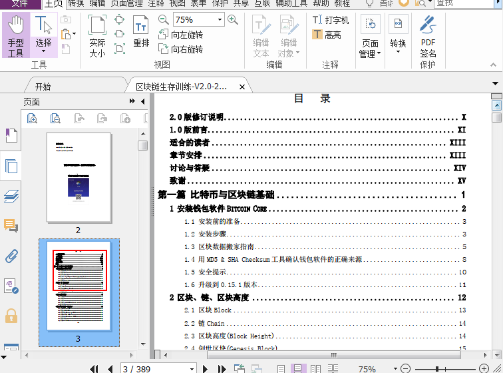Select the Highlight (高亮) tool
The image size is (503, 373).
pos(327,35)
